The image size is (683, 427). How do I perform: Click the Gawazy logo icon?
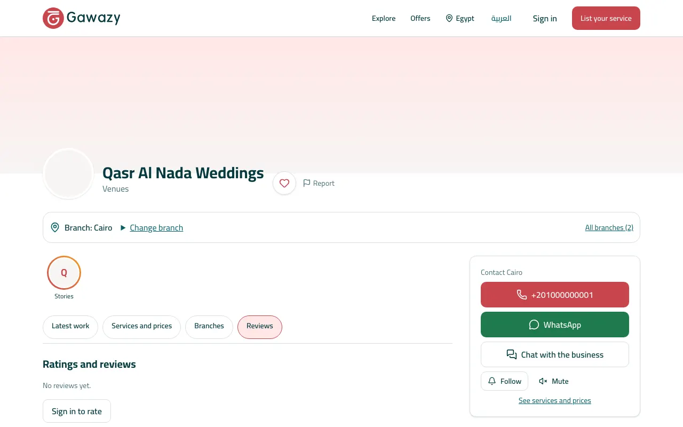pos(53,18)
